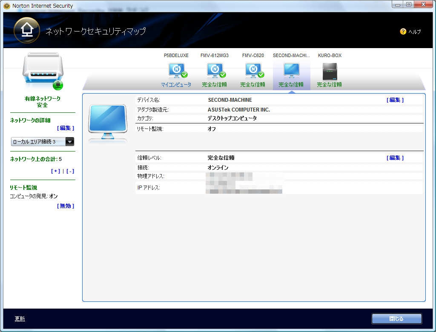Maximize the Norton Internet Security window
Screen dimensions: 436x332
coord(408,4)
